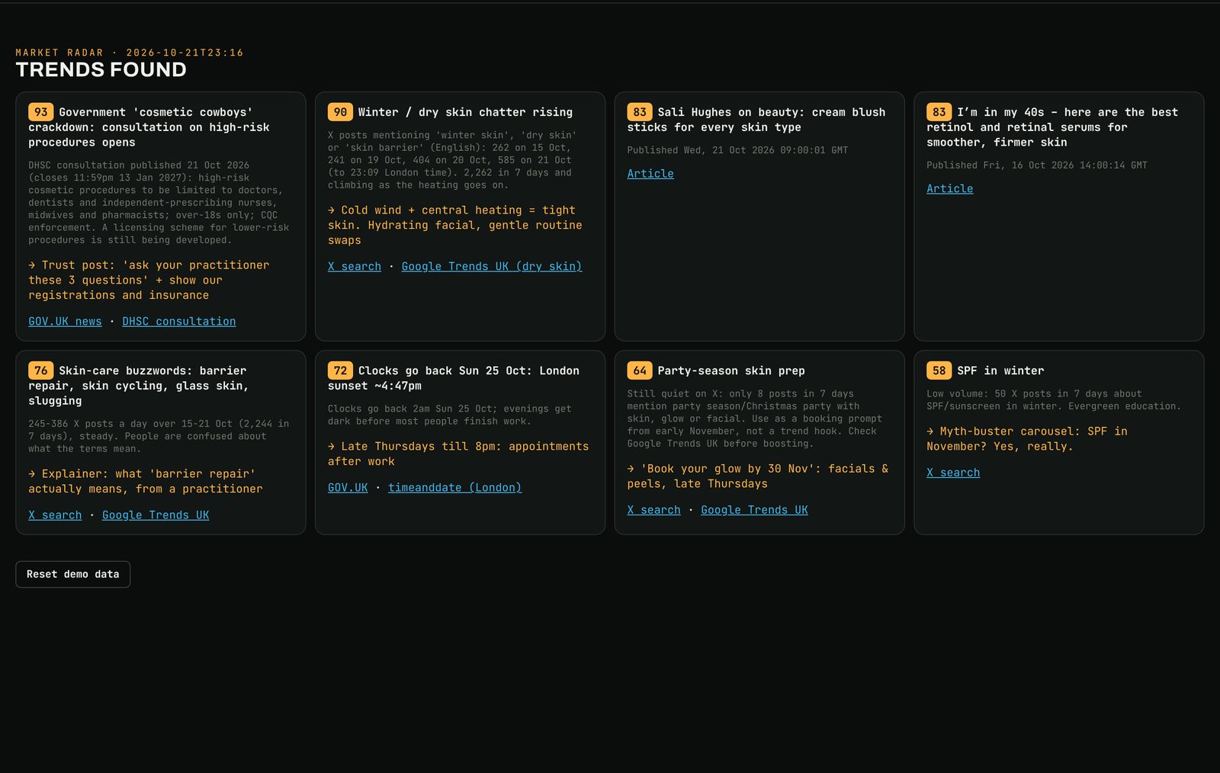Open Google Trends UK in buzzwords card
Viewport: 1220px width, 773px height.
(156, 515)
